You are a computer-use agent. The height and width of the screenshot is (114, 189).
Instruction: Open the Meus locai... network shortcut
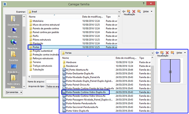point(13,44)
